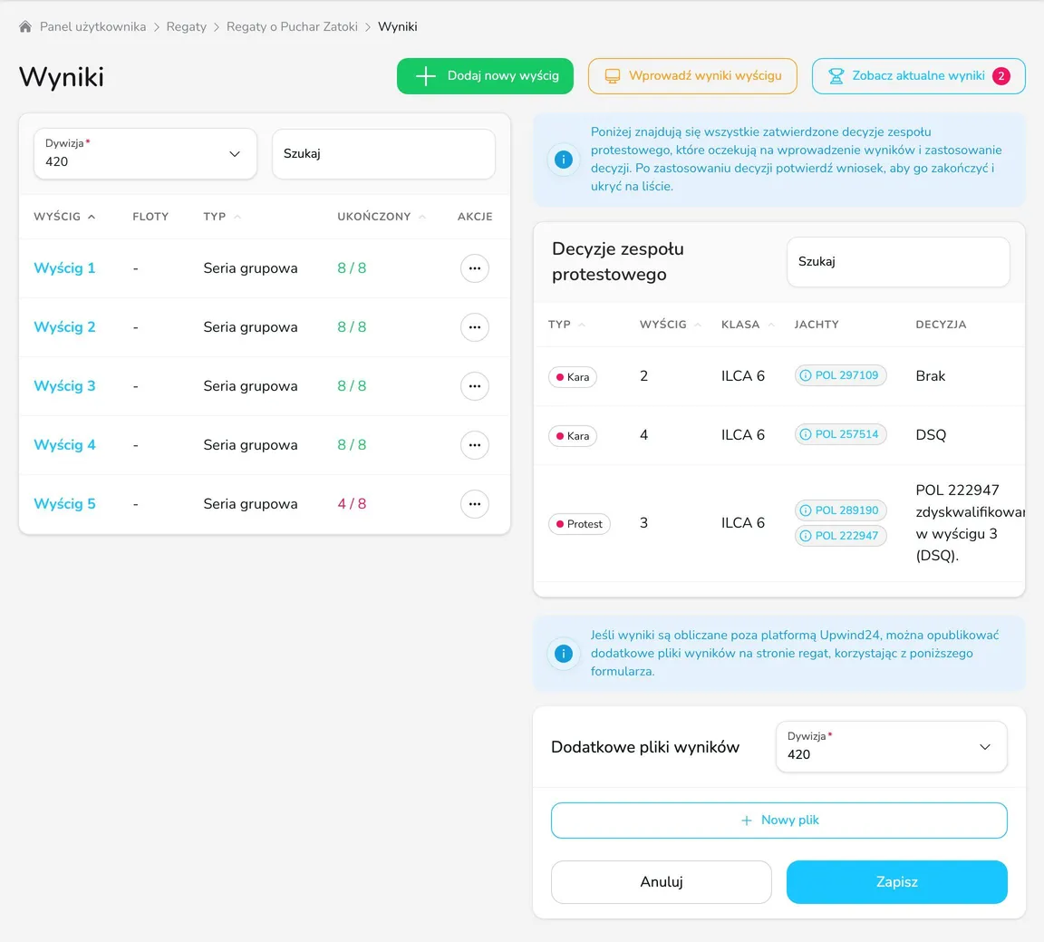This screenshot has width=1044, height=942.
Task: Open actions menu for Wyścig 2
Action: click(x=475, y=327)
